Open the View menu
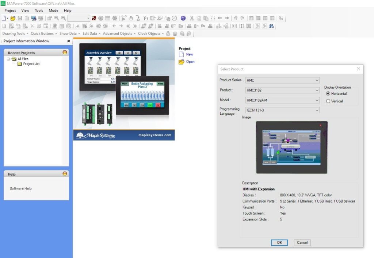 (25, 11)
